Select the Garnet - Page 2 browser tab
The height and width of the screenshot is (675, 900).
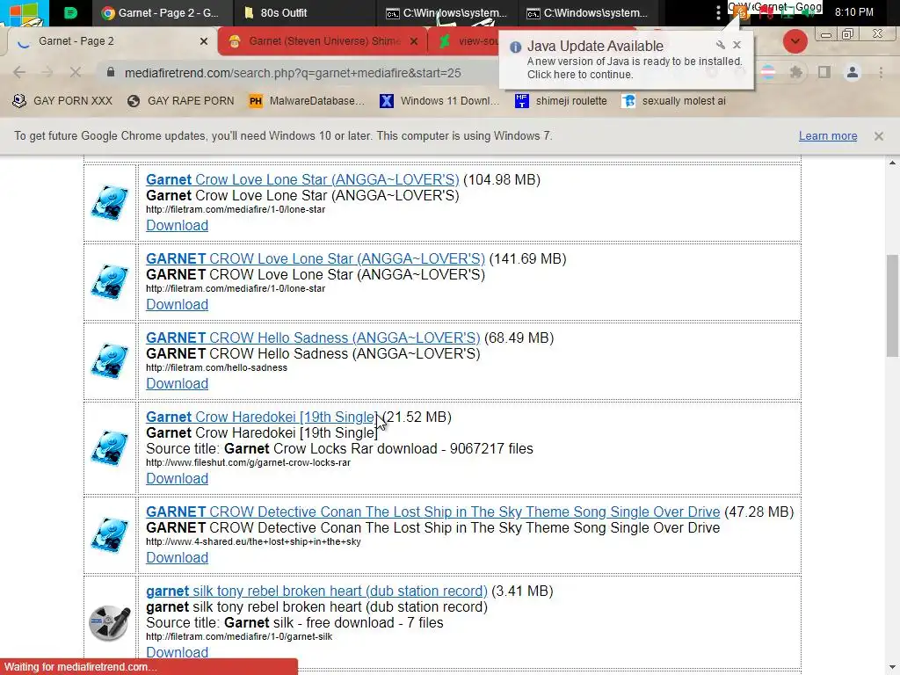(109, 41)
